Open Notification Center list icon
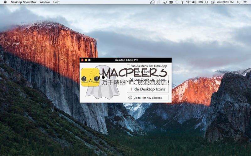 pos(245,2)
